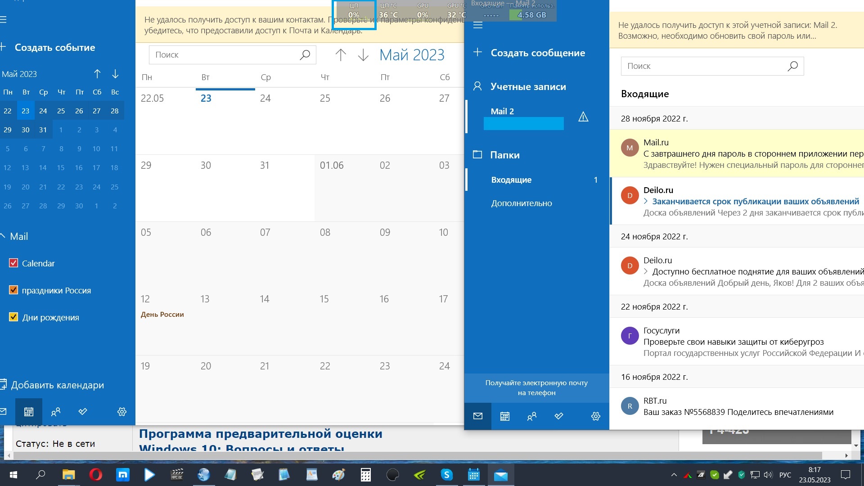This screenshot has height=486, width=864.
Task: Collapse the Mail calendars group
Action: 3,236
